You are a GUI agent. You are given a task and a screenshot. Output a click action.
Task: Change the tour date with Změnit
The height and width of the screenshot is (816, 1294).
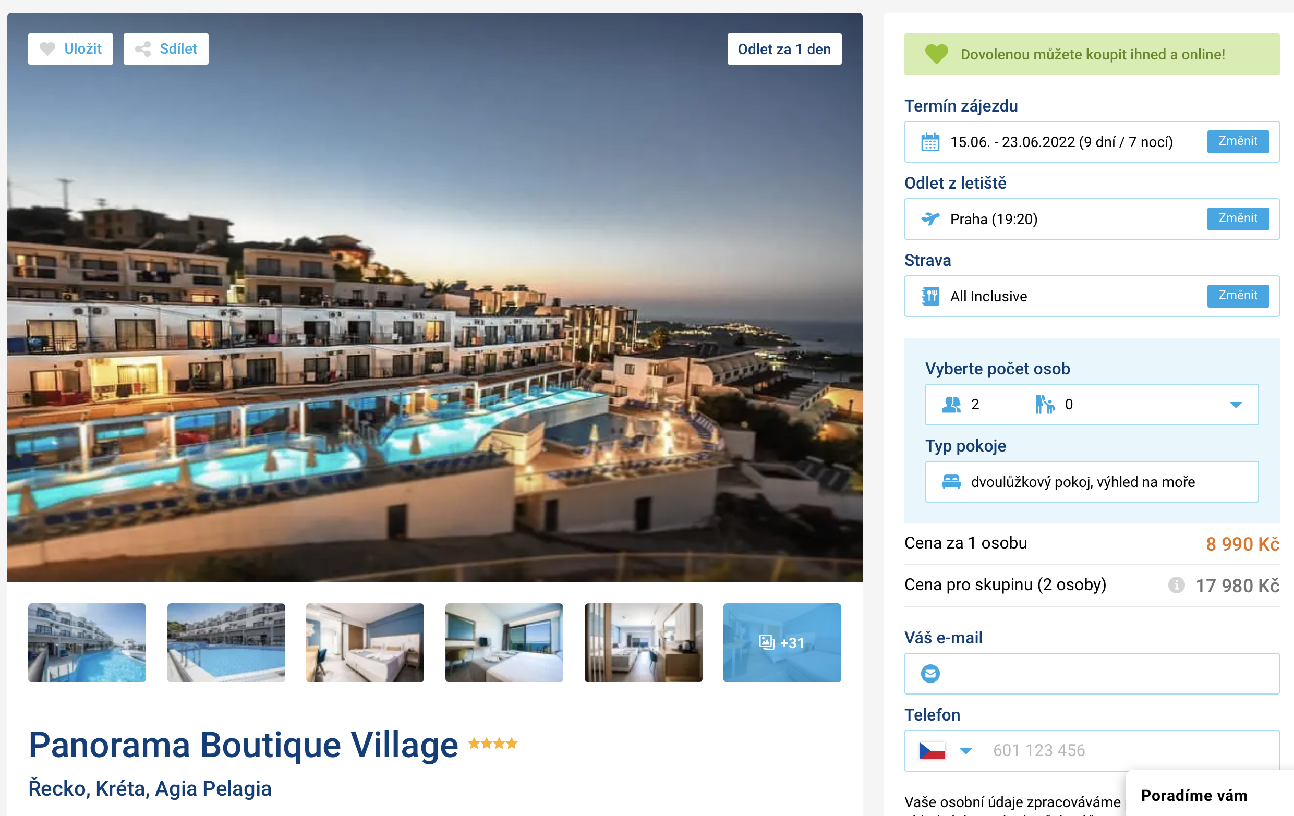[1238, 142]
